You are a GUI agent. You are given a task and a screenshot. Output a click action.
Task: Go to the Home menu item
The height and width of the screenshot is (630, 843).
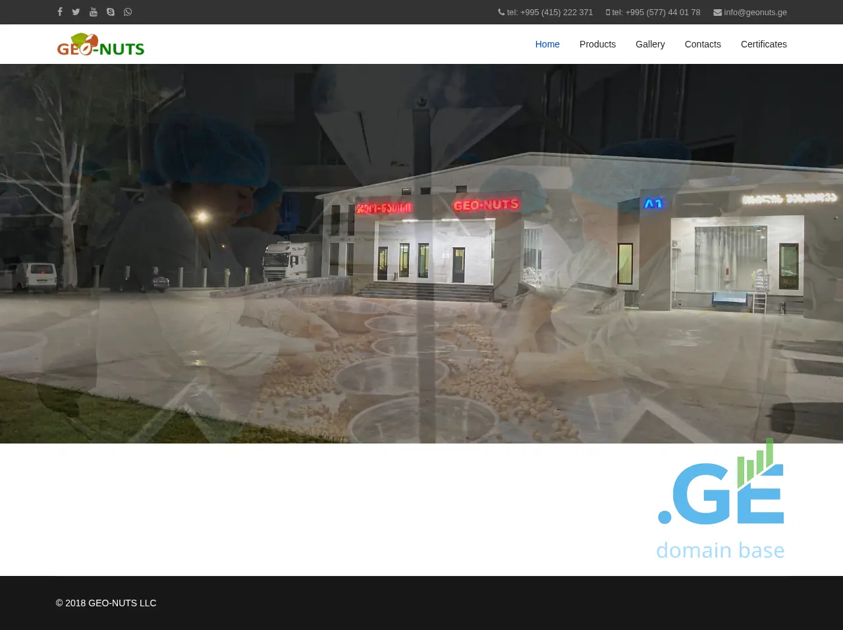(x=547, y=44)
